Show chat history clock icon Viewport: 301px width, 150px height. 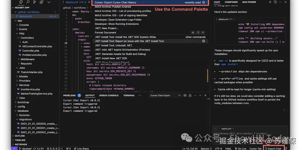point(275,2)
